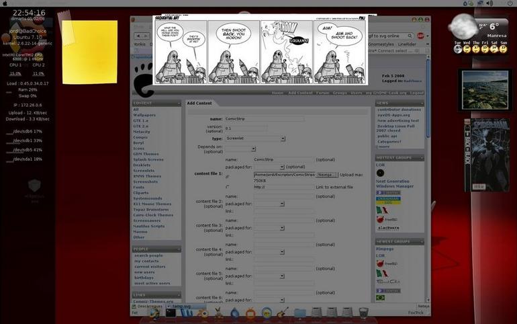Click the Brazil flag group icon
517x324 pixels.
pos(380,298)
